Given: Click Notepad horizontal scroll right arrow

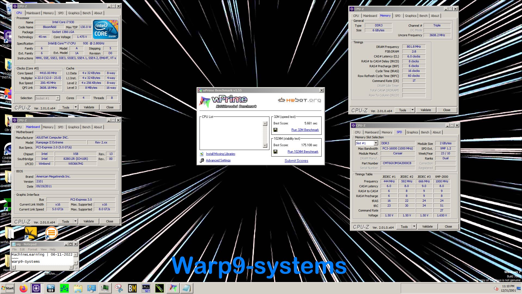Looking at the screenshot, I should [x=72, y=267].
